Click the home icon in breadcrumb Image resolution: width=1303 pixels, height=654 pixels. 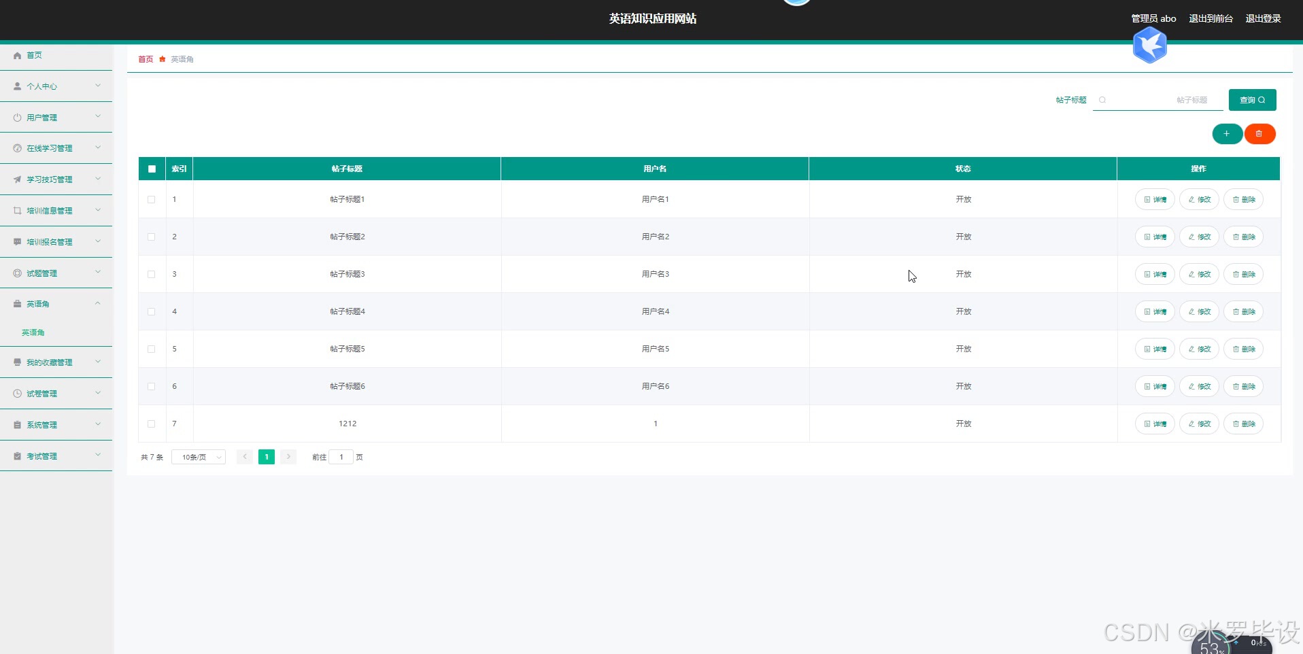163,59
